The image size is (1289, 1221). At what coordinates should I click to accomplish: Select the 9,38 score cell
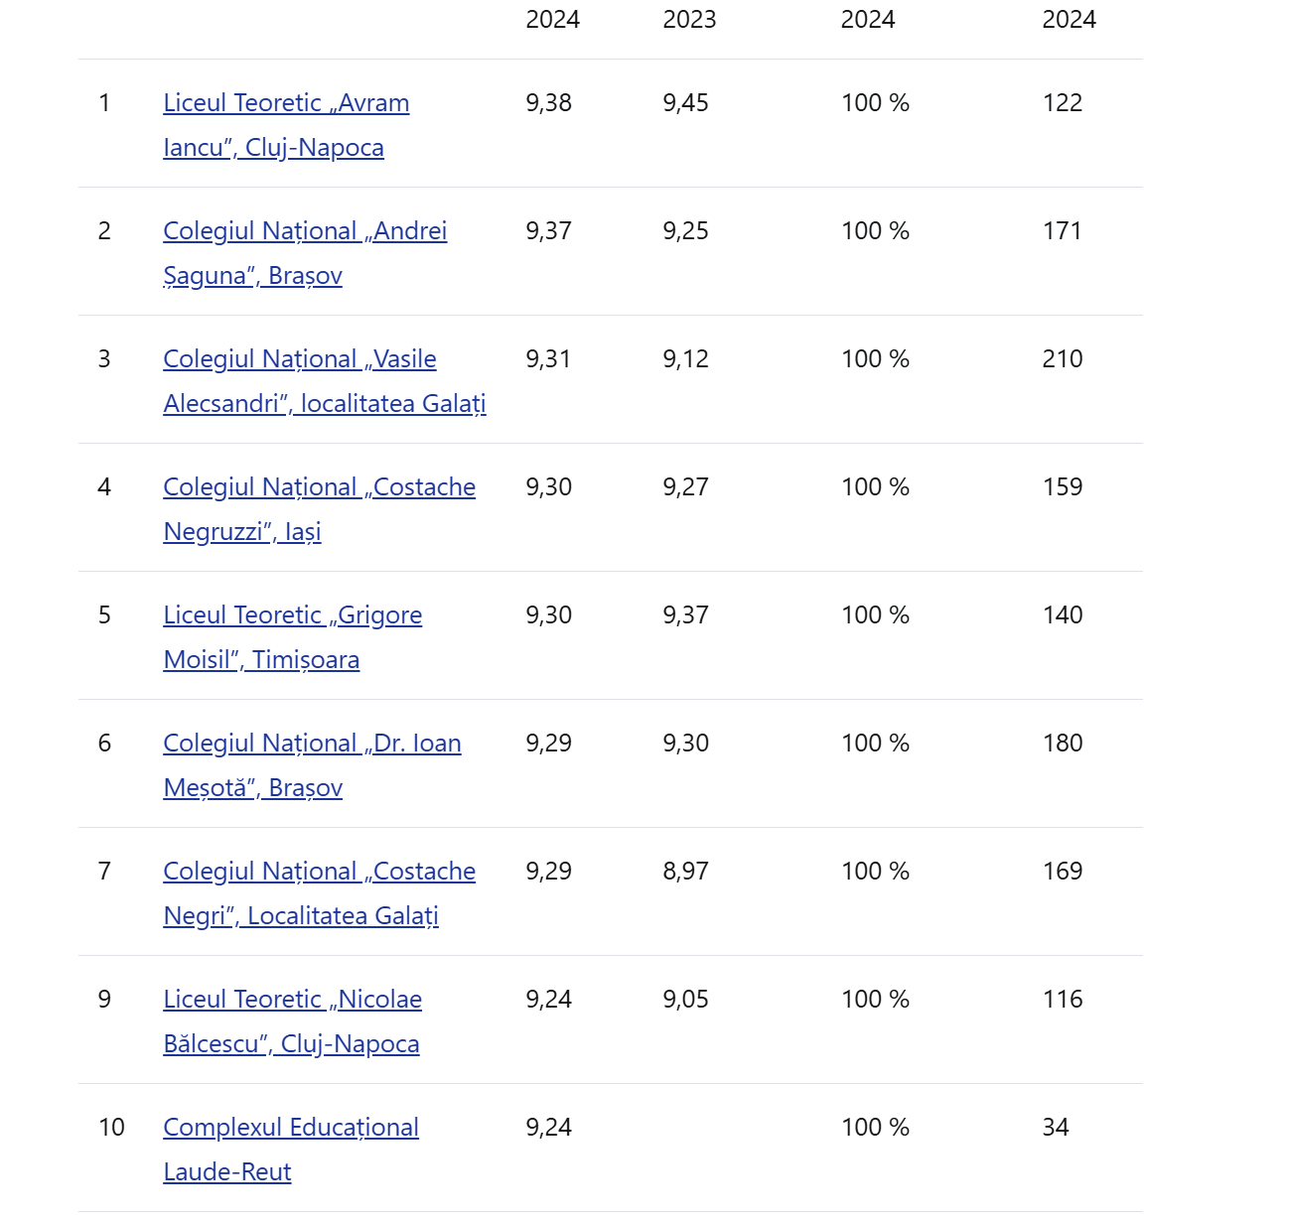tap(548, 103)
